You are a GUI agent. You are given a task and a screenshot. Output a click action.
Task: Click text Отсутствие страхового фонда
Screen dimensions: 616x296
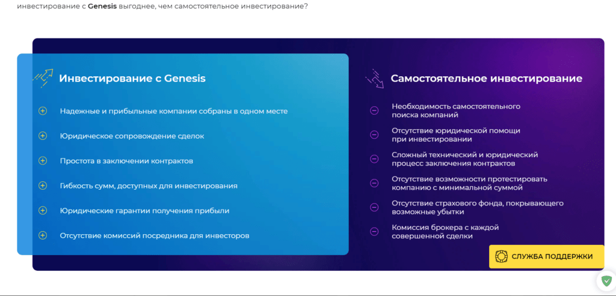coord(478,207)
